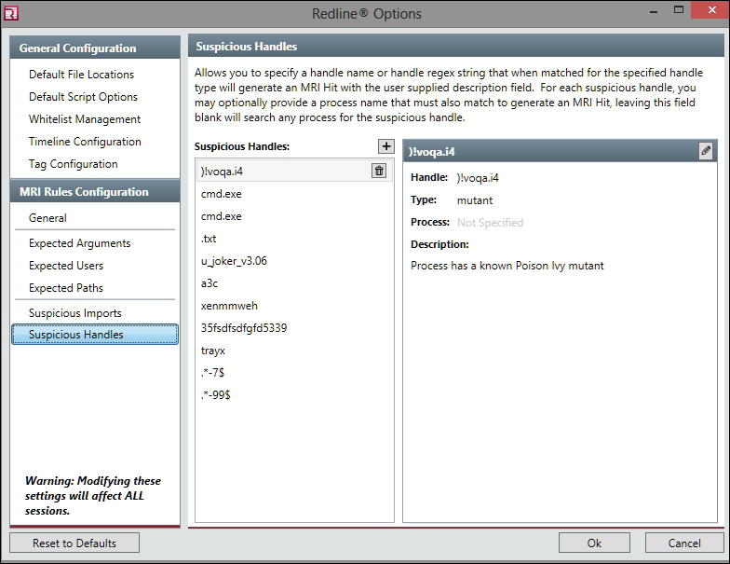
Task: Click the General Configuration section header
Action: tap(95, 48)
